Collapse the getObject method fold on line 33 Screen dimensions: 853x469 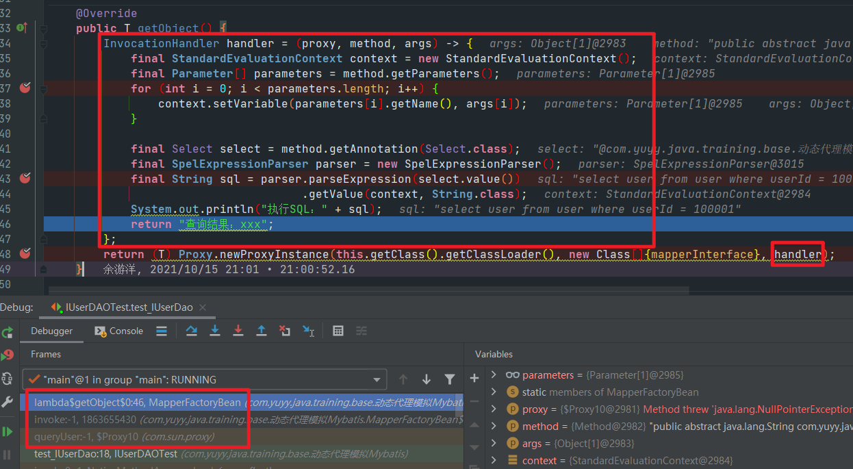click(44, 29)
